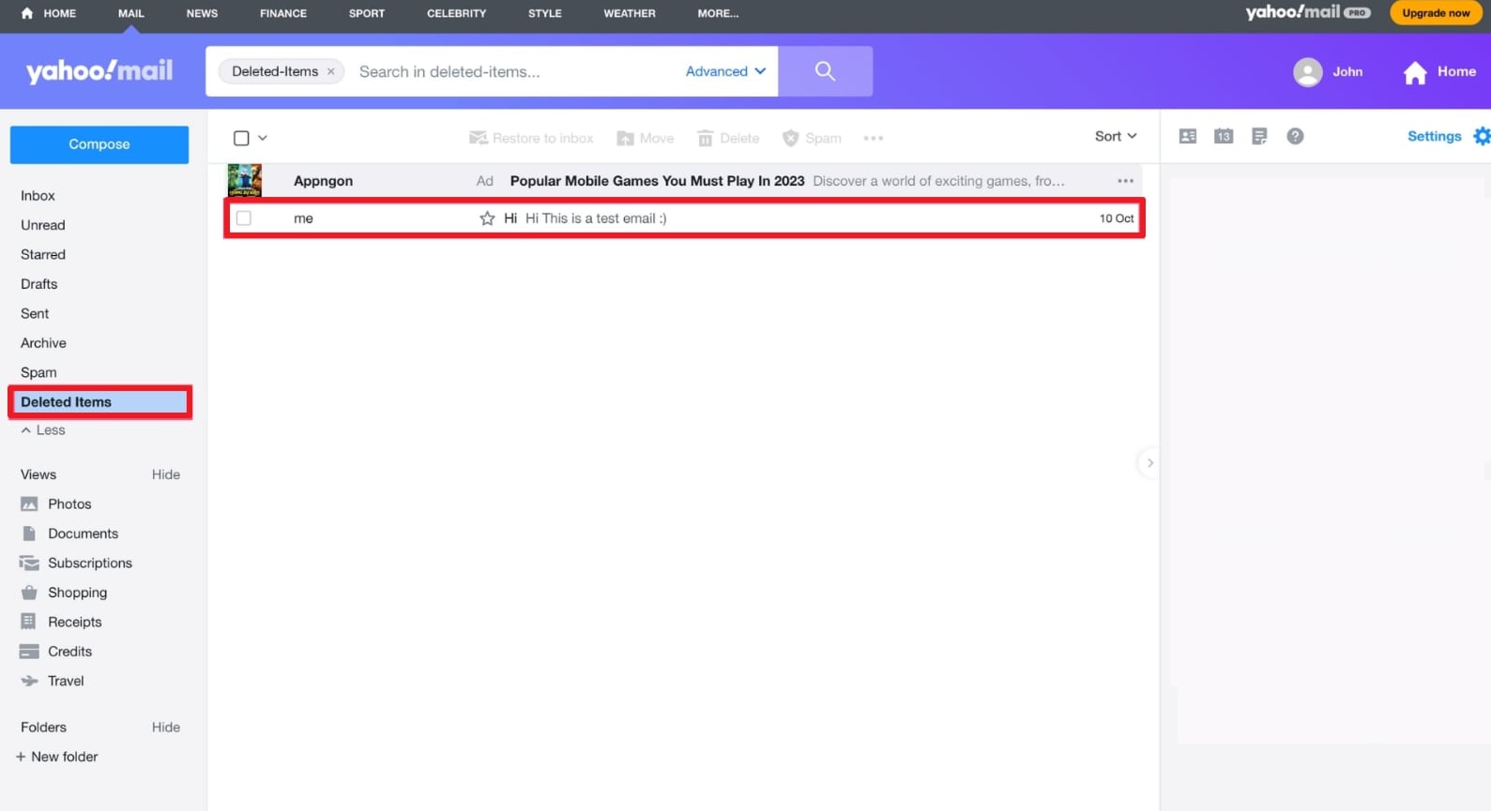
Task: Open WEATHER in top navigation
Action: [x=630, y=13]
